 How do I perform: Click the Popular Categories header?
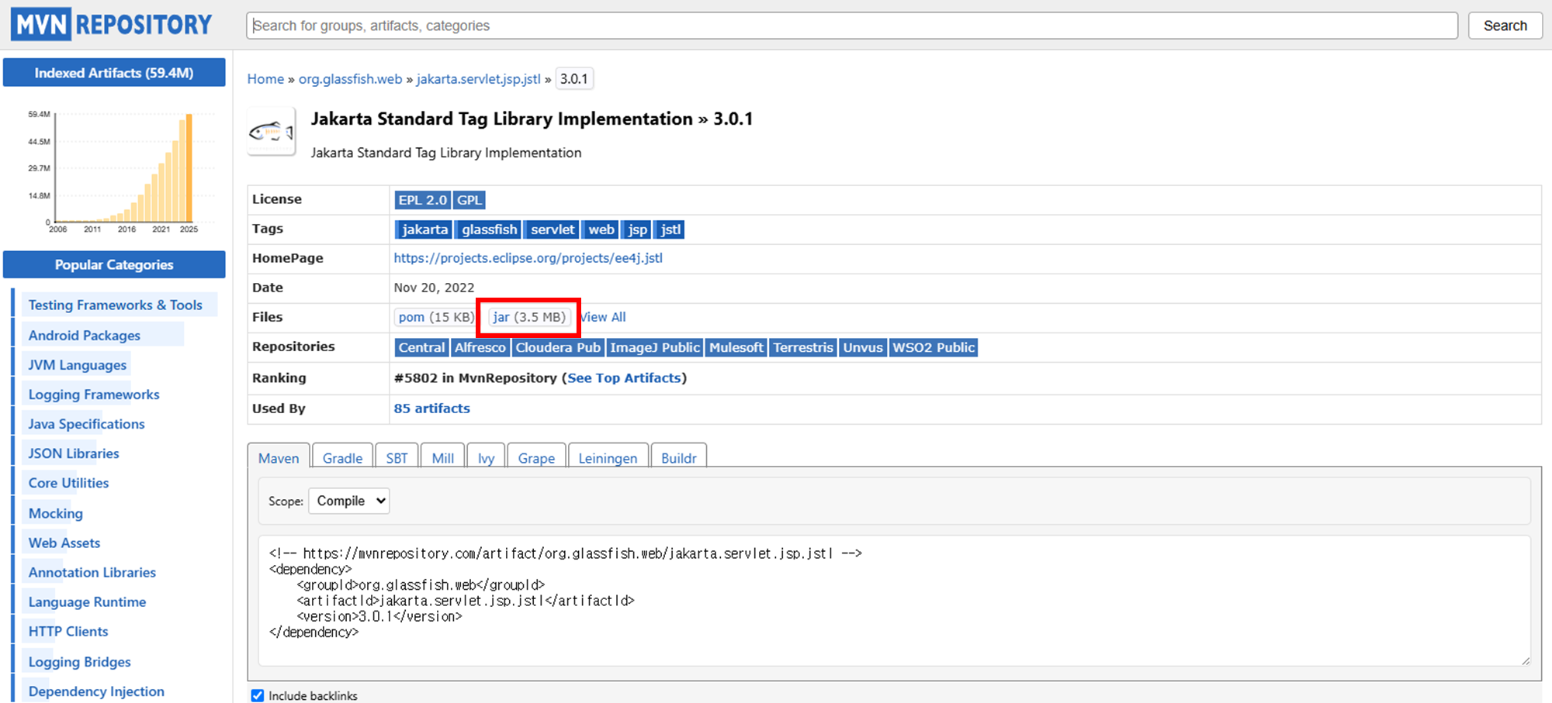click(x=114, y=264)
